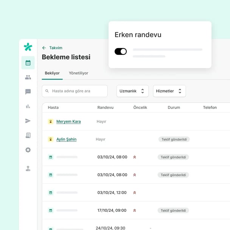Click priority arrows icon in 03/10/24, 12:00 row
The width and height of the screenshot is (230, 230).
(135, 193)
